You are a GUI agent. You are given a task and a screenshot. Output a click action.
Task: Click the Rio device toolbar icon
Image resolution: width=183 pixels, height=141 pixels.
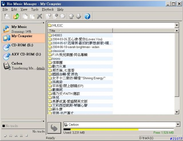(7, 16)
